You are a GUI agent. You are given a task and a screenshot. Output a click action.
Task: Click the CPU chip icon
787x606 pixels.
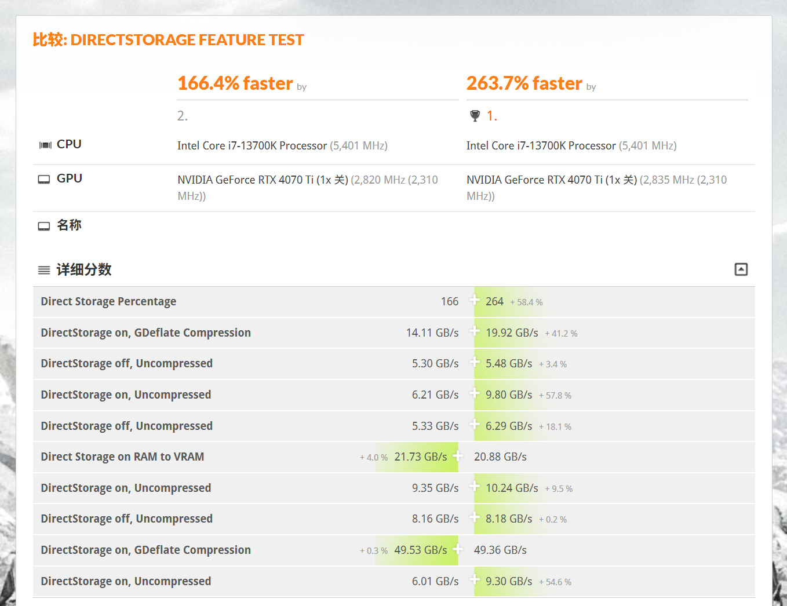(45, 145)
